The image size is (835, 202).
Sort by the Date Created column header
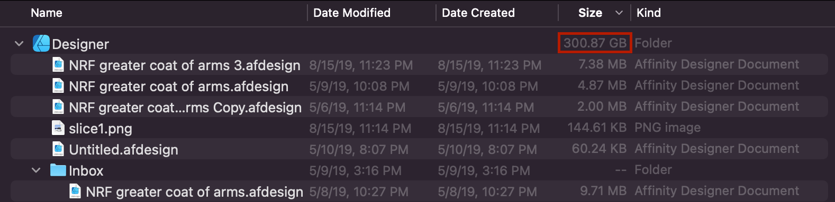click(x=478, y=13)
